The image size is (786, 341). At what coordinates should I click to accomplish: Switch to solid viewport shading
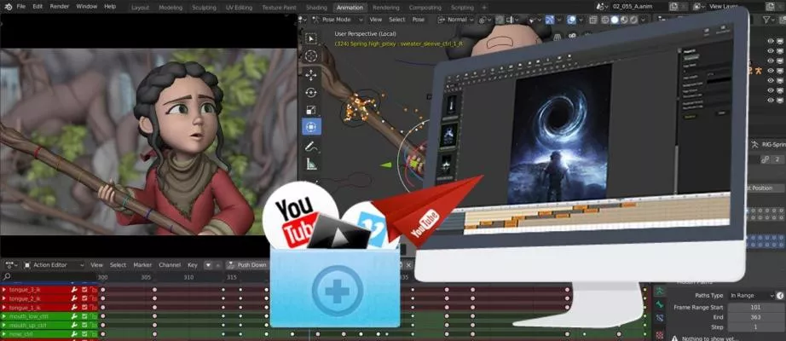coord(615,20)
